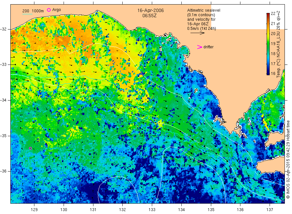Screen dimensions: 292x214
Task: Click the '200 1000m' legend text
Action: pos(33,11)
